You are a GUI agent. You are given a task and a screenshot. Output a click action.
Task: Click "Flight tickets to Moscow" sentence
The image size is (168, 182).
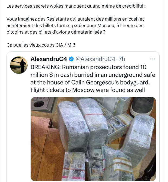point(88,89)
